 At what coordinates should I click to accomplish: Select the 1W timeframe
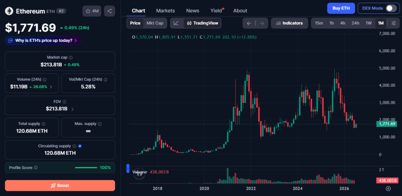368,23
